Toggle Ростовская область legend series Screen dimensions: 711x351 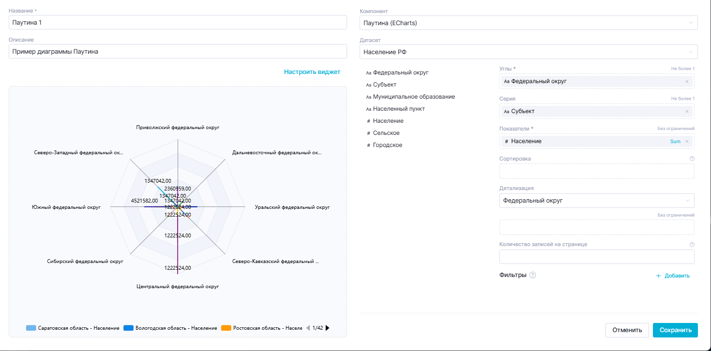tap(261, 328)
